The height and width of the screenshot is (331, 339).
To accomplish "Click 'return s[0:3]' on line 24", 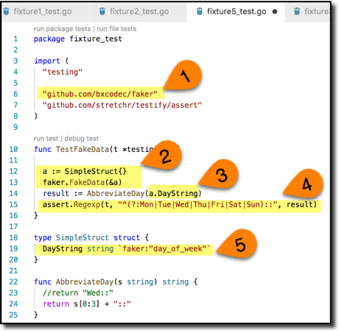I will click(71, 304).
